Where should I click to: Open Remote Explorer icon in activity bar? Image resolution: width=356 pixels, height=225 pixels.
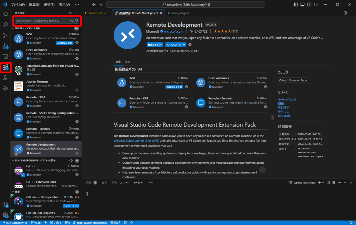click(x=5, y=57)
